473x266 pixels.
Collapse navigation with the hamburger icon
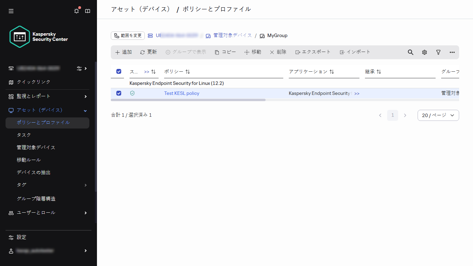pyautogui.click(x=11, y=11)
